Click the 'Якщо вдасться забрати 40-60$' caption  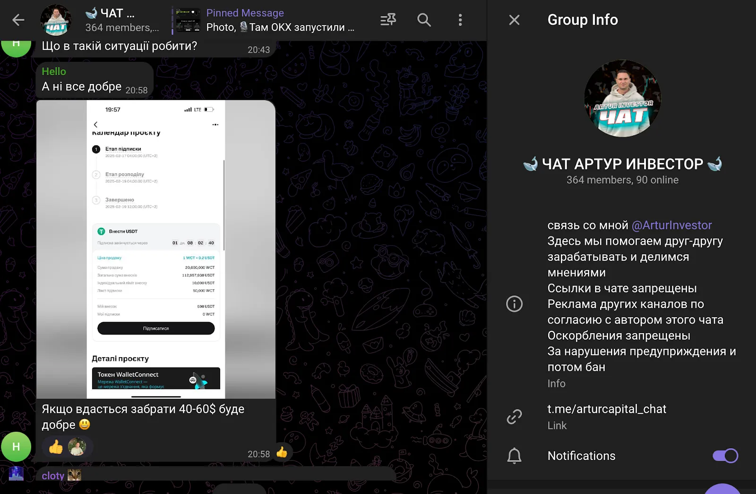click(143, 417)
